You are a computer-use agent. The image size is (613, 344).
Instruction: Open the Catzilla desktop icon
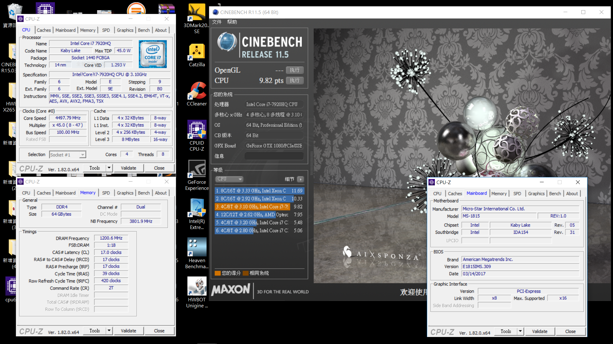(x=197, y=55)
